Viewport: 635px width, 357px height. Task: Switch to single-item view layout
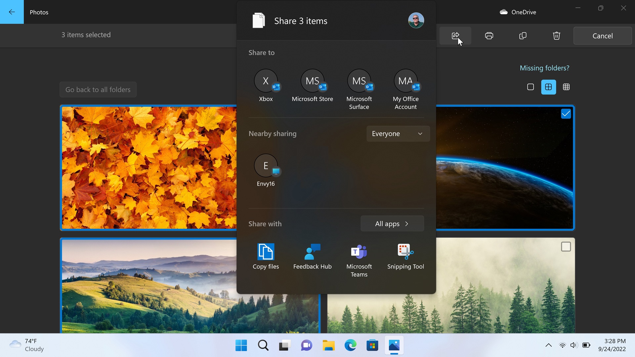[530, 87]
